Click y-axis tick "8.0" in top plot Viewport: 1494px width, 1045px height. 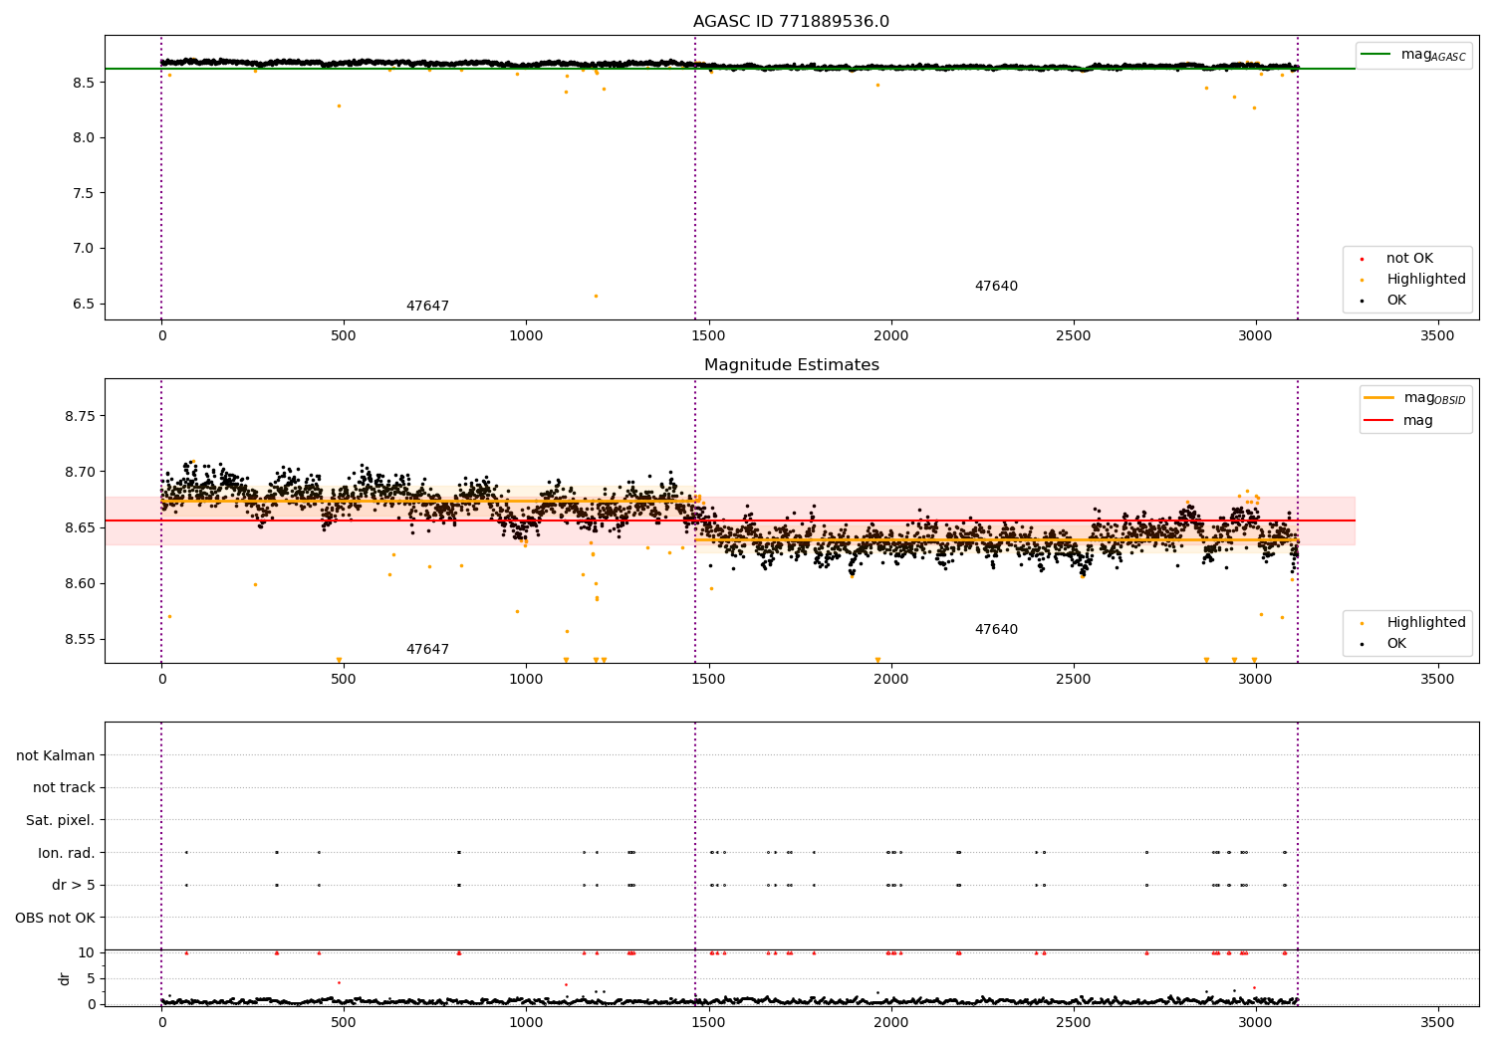(84, 137)
